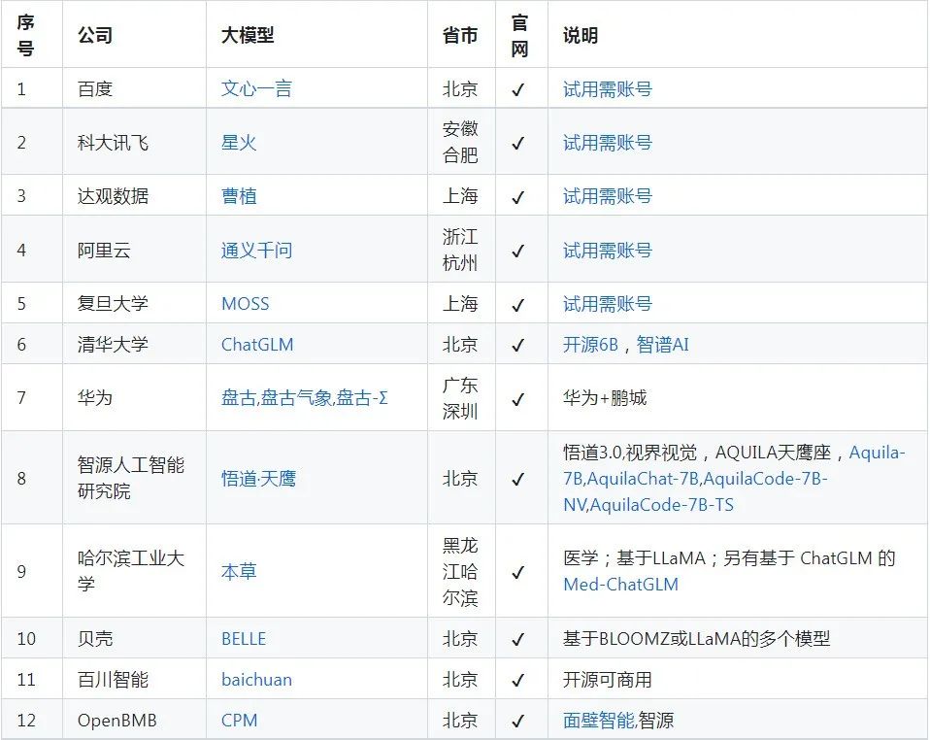
Task: Open the 曹植 model link
Action: click(239, 196)
